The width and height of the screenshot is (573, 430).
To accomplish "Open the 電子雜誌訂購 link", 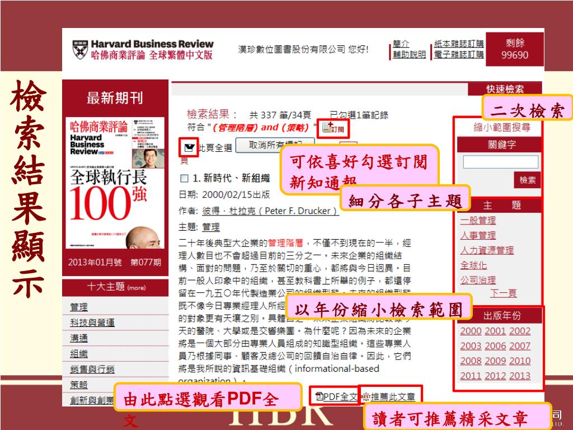I will tap(459, 54).
